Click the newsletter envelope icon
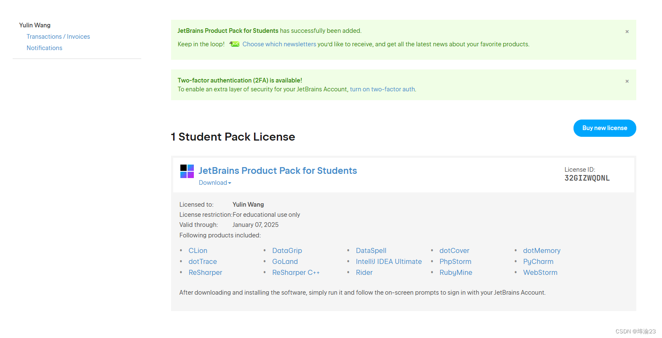The width and height of the screenshot is (662, 338). [x=234, y=44]
